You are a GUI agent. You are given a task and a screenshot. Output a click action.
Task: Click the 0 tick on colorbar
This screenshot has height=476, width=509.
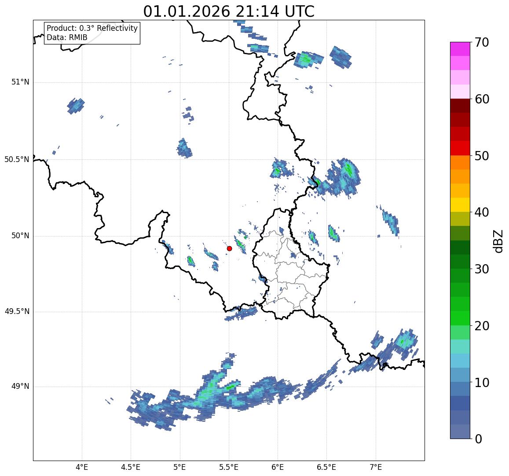(479, 439)
